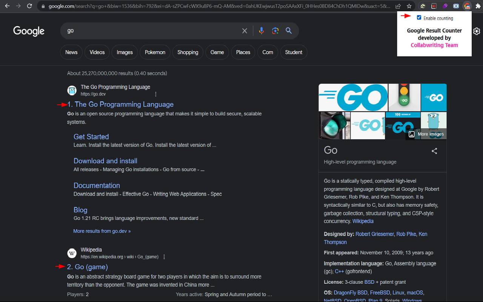Open Collabwriting Team link in popup
Viewport: 483px width, 302px height.
pos(434,45)
